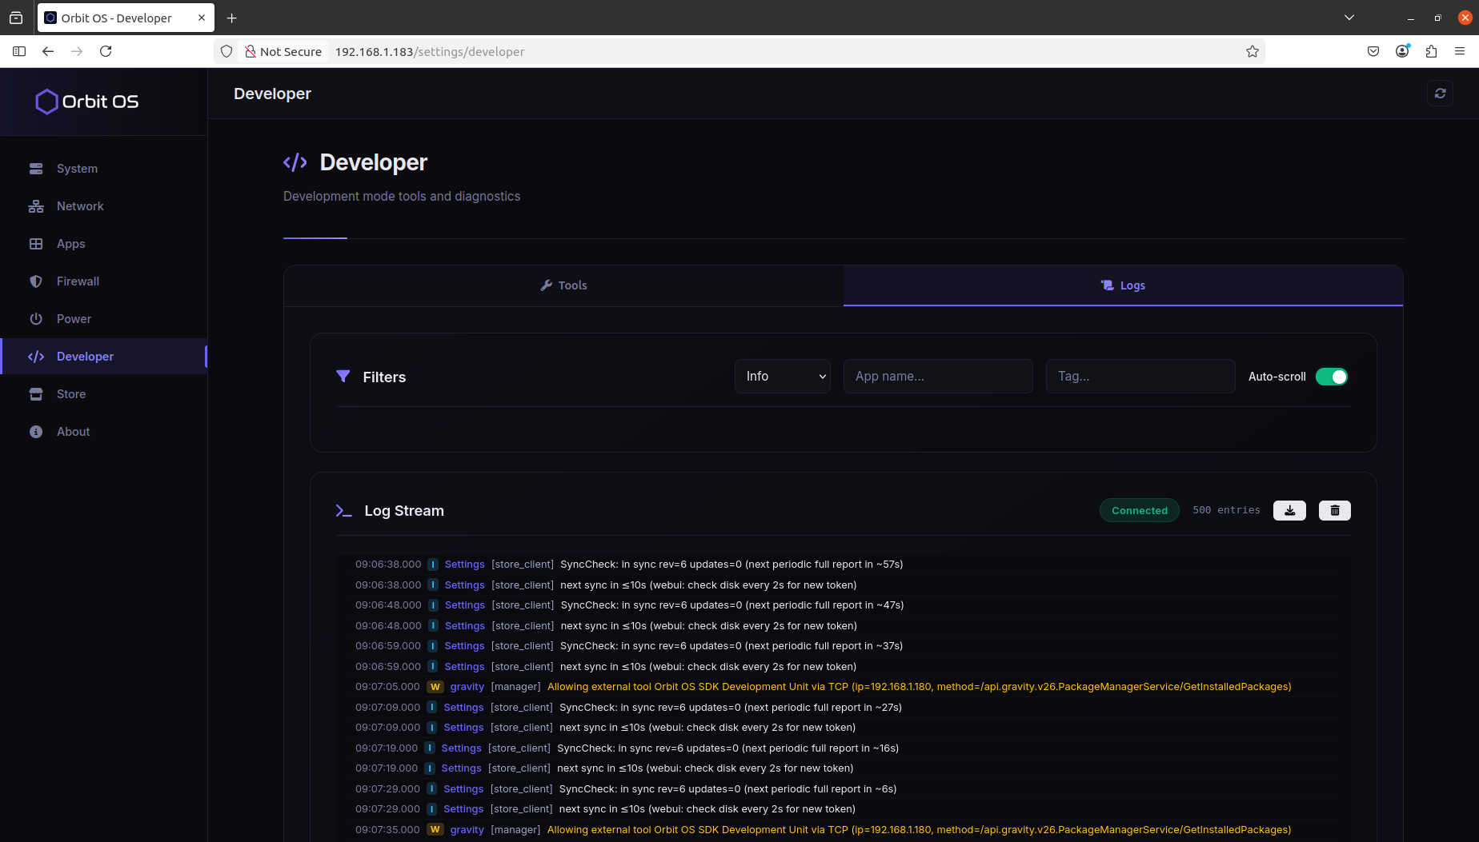Click the Store icon in sidebar

(36, 393)
